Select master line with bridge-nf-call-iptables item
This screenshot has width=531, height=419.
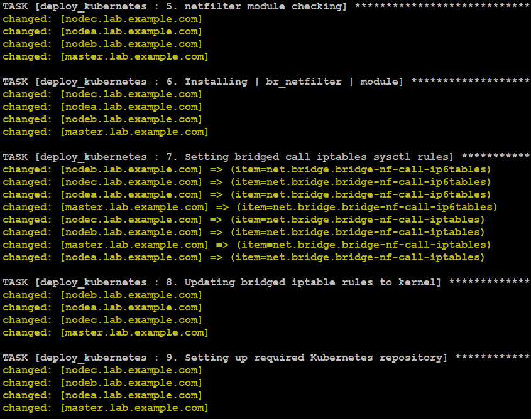click(x=247, y=245)
